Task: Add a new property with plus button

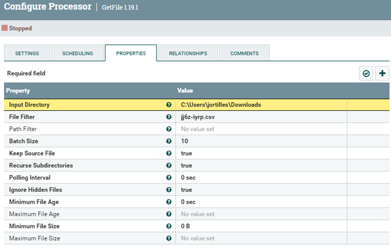Action: click(382, 74)
